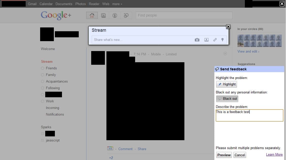This screenshot has width=286, height=160.
Task: Select the Acquaintances circle radio
Action: [42, 81]
